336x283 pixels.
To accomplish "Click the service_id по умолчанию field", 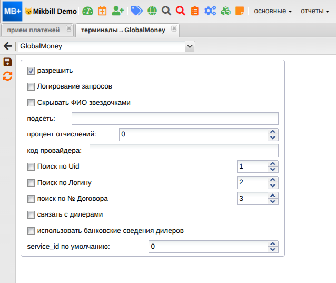I will click(208, 247).
